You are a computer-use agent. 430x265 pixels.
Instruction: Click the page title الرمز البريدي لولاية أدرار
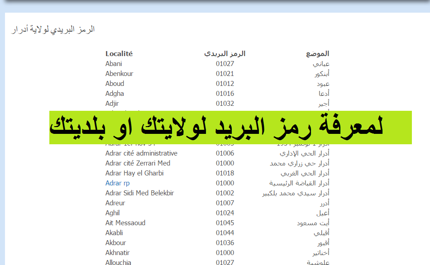(x=53, y=29)
